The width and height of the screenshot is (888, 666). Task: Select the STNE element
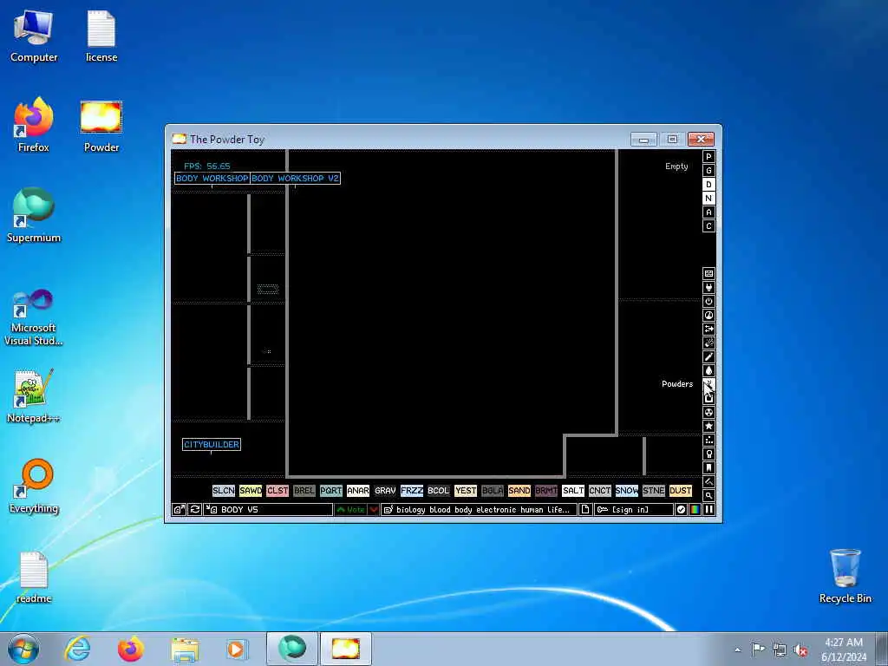click(x=654, y=491)
